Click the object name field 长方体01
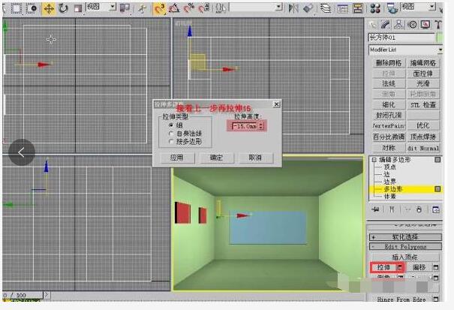454x310 pixels. click(401, 38)
